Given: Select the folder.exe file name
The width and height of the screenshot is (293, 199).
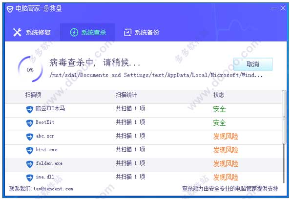Looking at the screenshot, I should click(x=49, y=163).
